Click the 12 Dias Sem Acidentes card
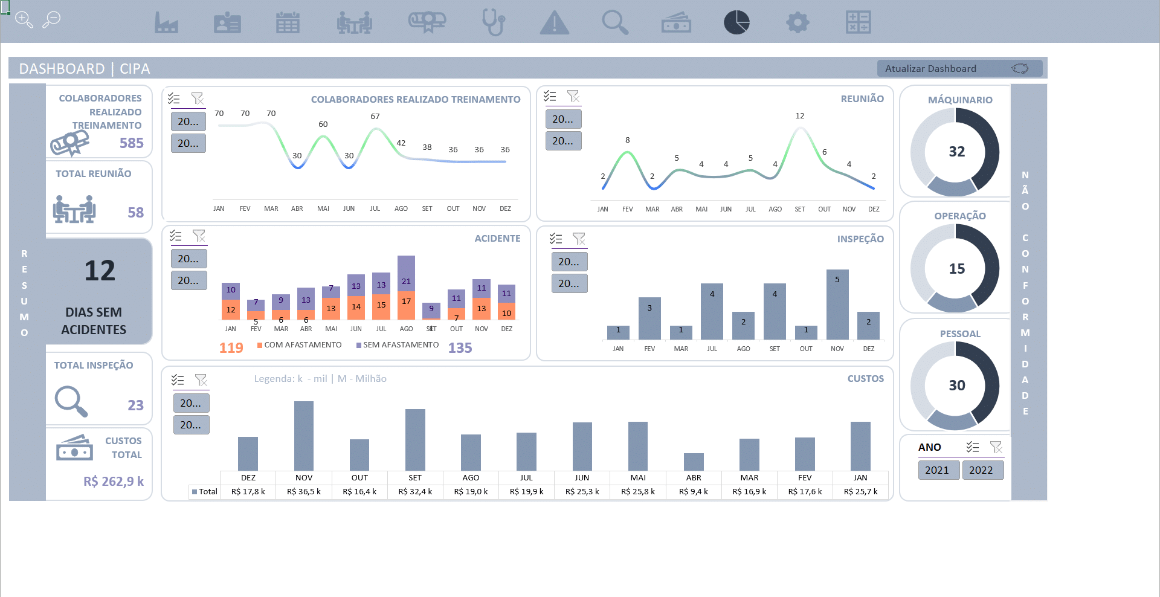This screenshot has width=1160, height=597. [x=99, y=291]
